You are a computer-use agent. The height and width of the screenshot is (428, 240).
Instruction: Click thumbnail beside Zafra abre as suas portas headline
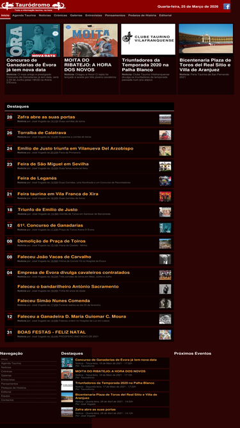pyautogui.click(x=165, y=119)
